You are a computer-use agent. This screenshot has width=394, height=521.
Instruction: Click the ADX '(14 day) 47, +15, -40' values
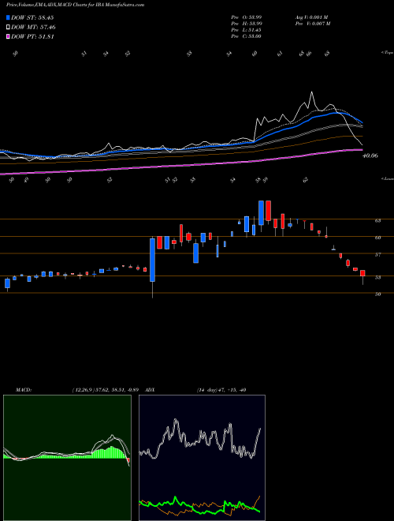[221, 390]
